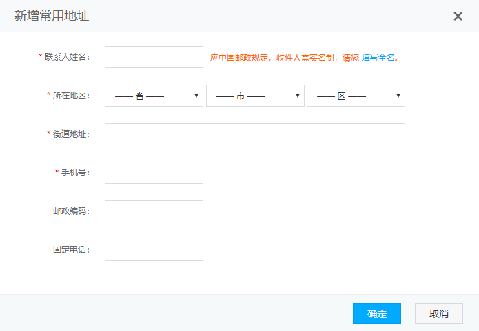Click the 邮政编码 label
Screen dimensions: 479x331
pyautogui.click(x=72, y=211)
